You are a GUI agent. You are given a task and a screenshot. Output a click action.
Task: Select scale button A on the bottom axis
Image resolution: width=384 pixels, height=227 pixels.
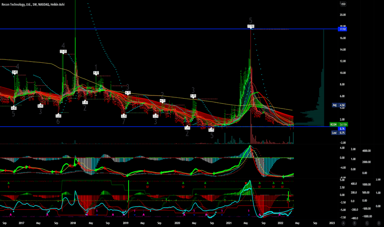[344, 223]
